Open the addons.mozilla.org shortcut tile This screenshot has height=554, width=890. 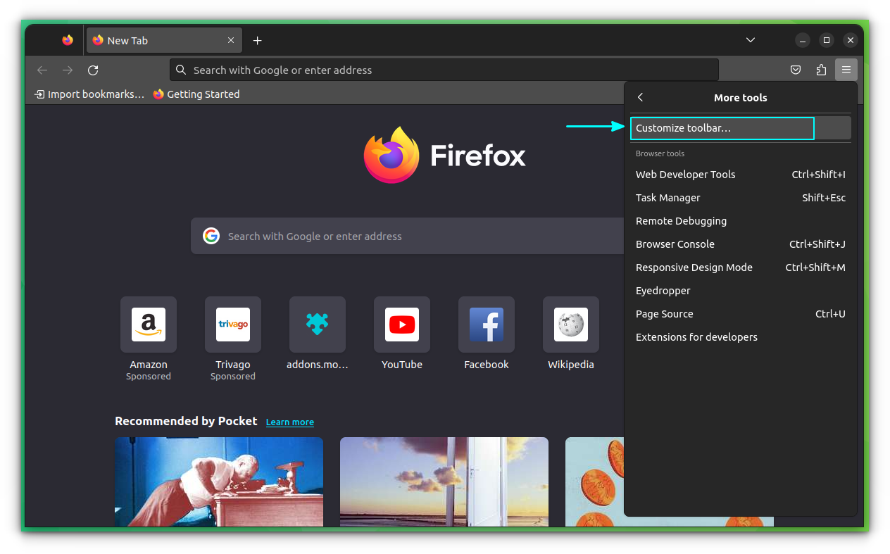coord(318,325)
